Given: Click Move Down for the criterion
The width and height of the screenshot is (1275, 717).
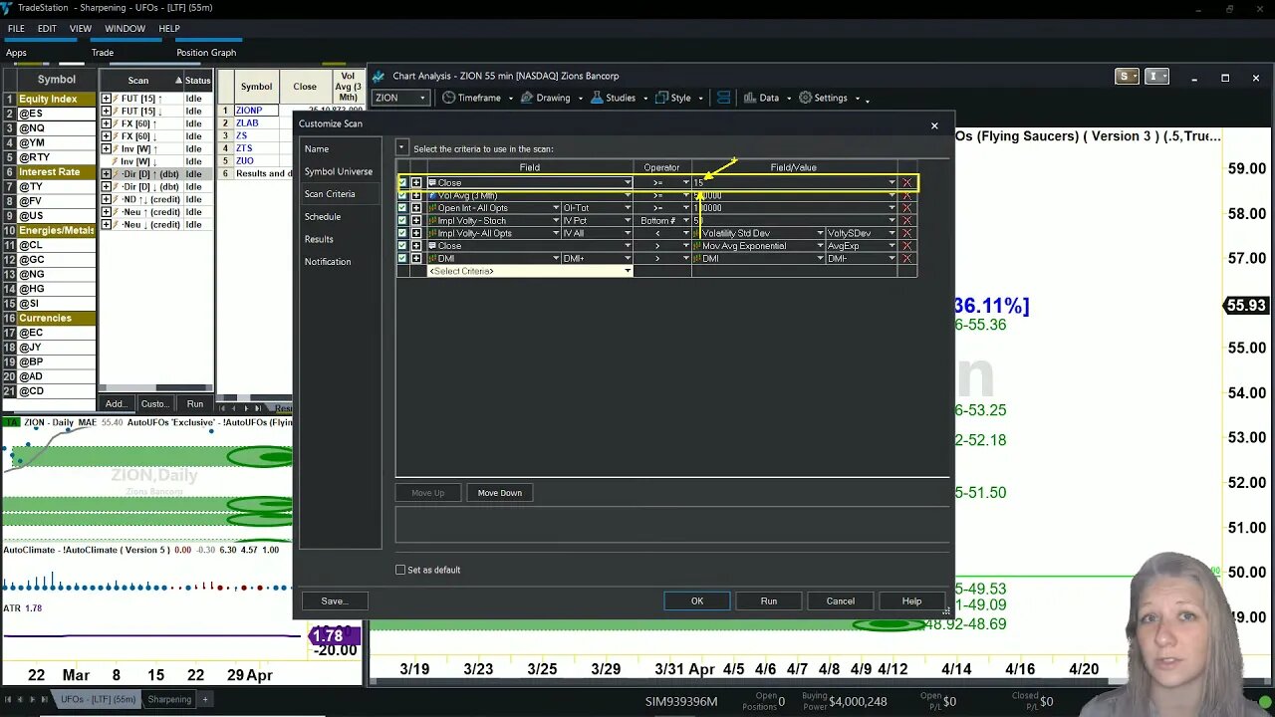Looking at the screenshot, I should pyautogui.click(x=500, y=493).
